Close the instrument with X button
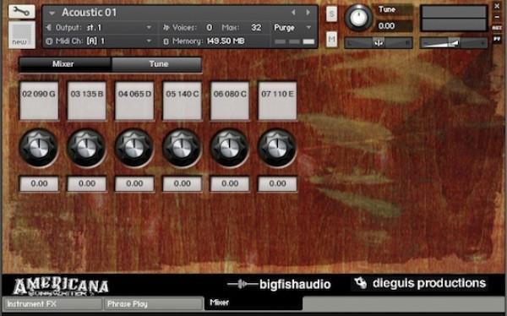The height and width of the screenshot is (316, 507). click(497, 6)
